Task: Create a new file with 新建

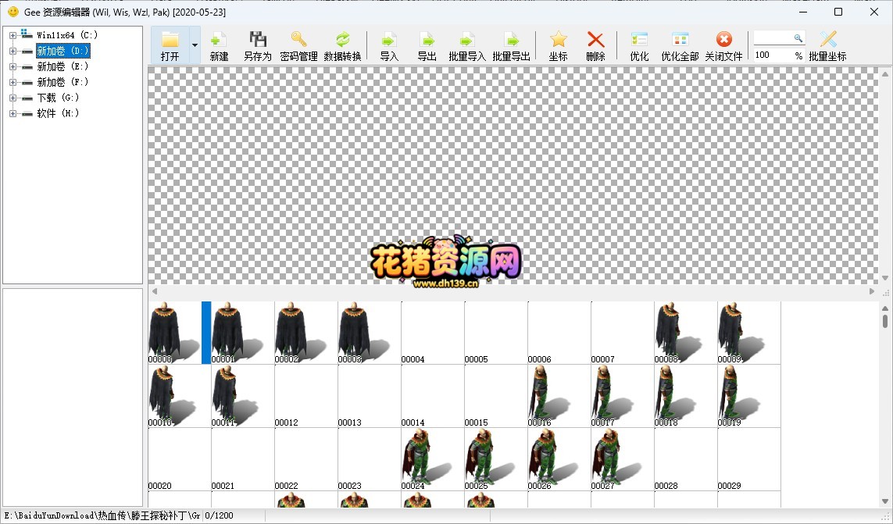Action: pos(219,45)
